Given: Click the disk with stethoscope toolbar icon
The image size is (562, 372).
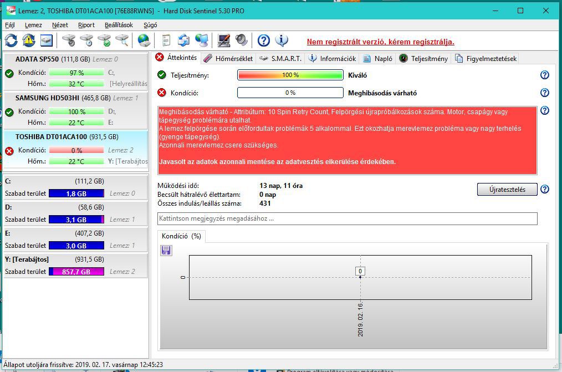Looking at the screenshot, I should tap(69, 40).
